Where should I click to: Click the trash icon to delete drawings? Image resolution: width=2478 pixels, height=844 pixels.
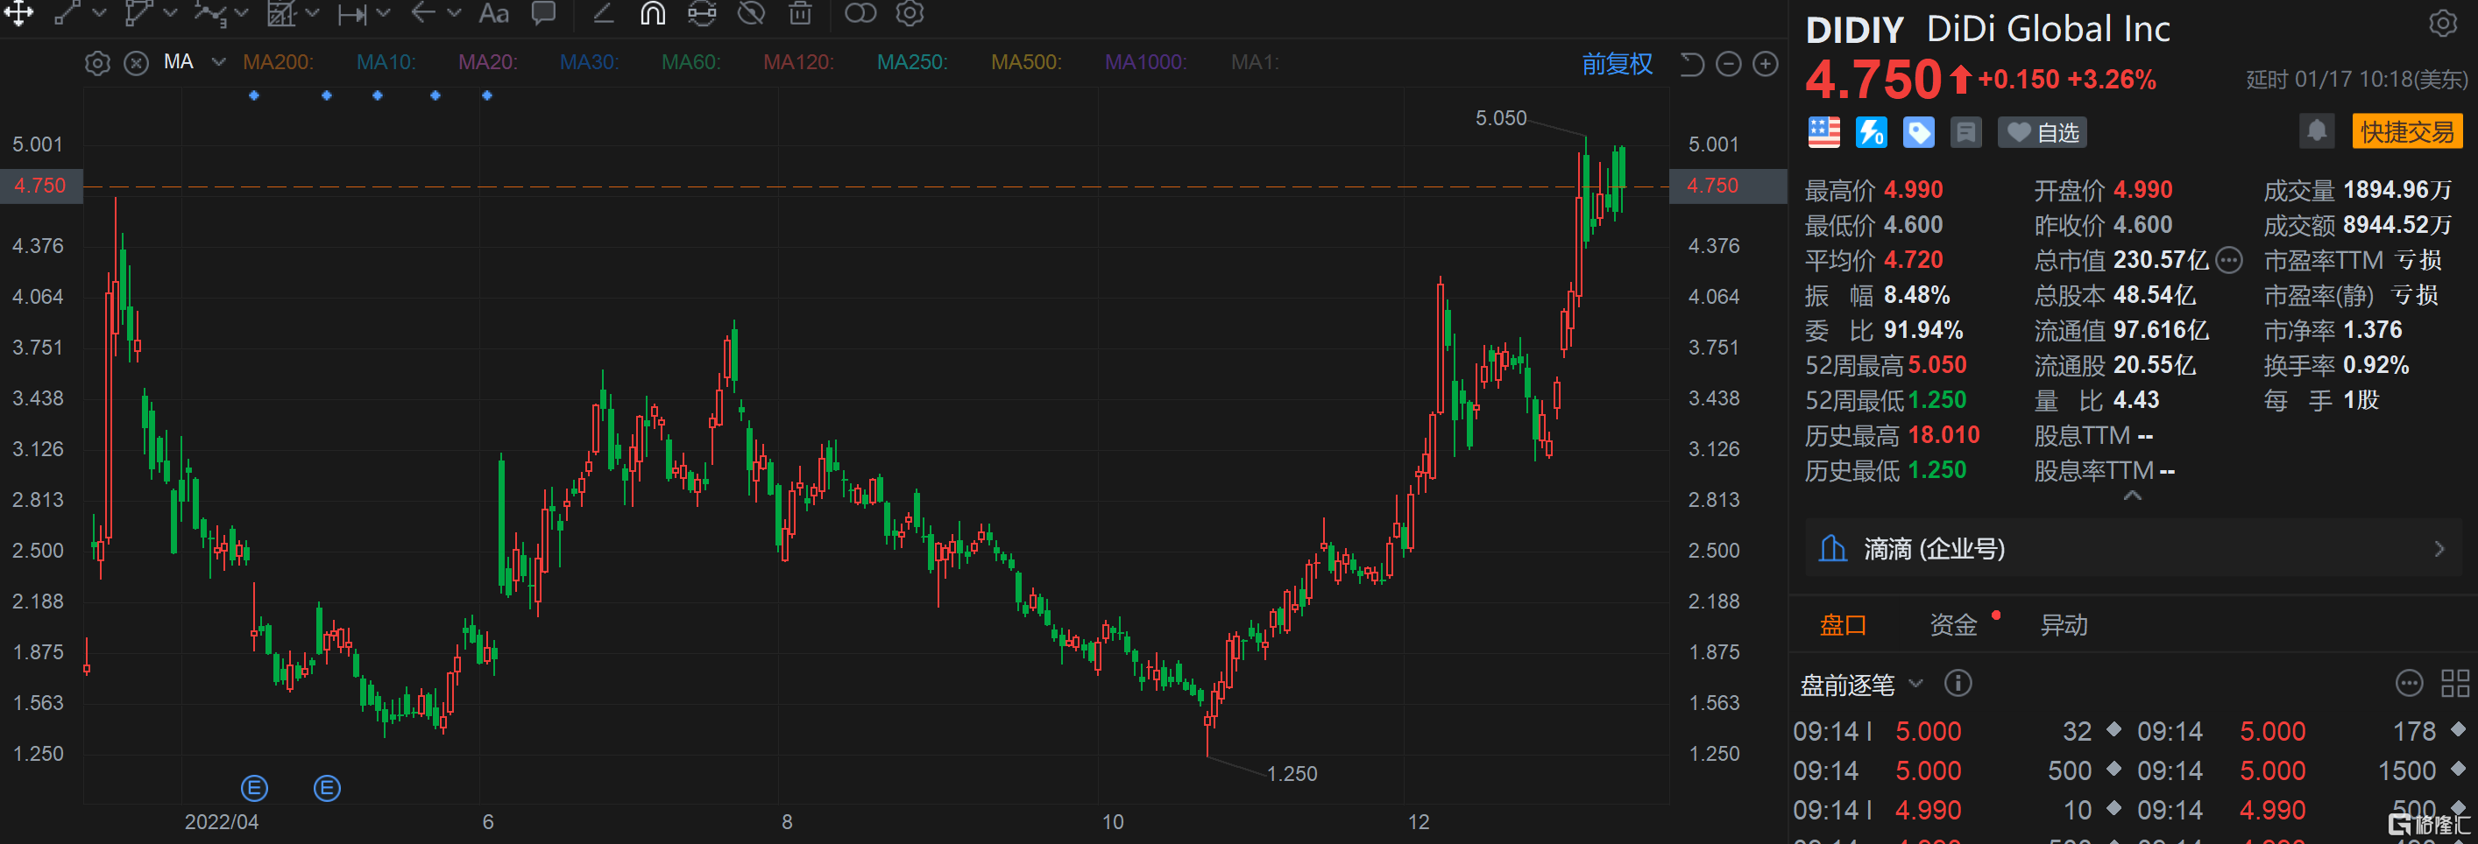click(799, 13)
